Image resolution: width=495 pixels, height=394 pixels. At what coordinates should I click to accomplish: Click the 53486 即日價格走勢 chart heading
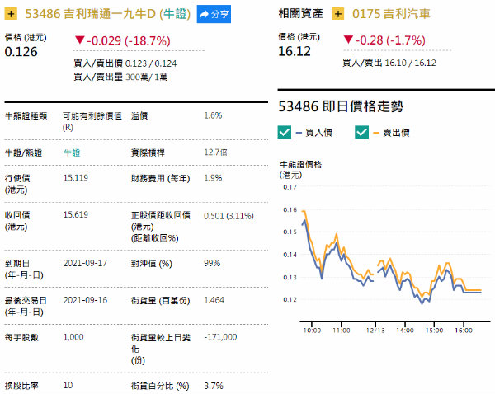click(341, 106)
